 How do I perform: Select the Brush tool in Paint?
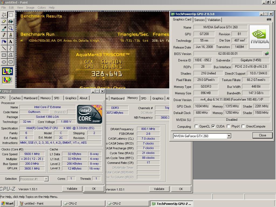[11, 35]
